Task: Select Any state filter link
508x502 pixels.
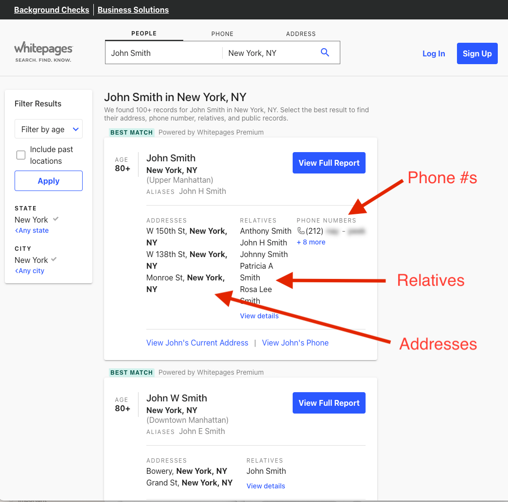Action: (x=32, y=230)
